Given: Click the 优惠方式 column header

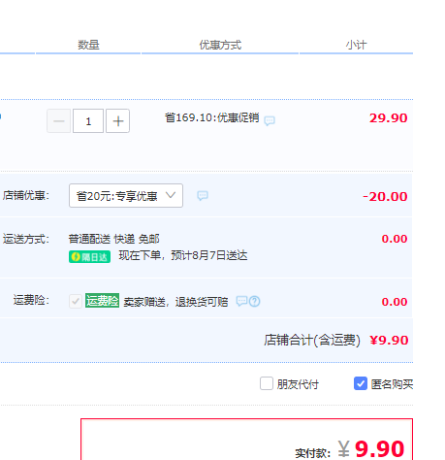Looking at the screenshot, I should click(x=220, y=45).
